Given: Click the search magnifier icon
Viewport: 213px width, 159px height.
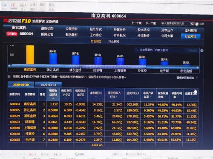Looking at the screenshot, I should click(x=192, y=24).
